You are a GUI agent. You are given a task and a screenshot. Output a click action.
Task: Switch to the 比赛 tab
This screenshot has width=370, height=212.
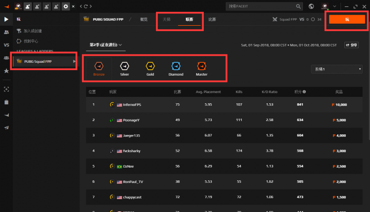[x=212, y=19]
